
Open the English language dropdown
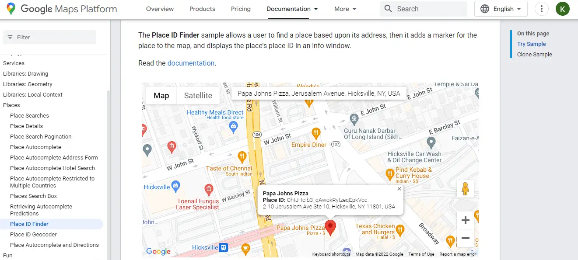(x=501, y=9)
